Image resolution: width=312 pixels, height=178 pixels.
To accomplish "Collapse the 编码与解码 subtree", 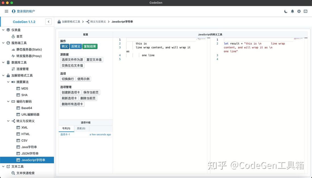I will (8, 101).
